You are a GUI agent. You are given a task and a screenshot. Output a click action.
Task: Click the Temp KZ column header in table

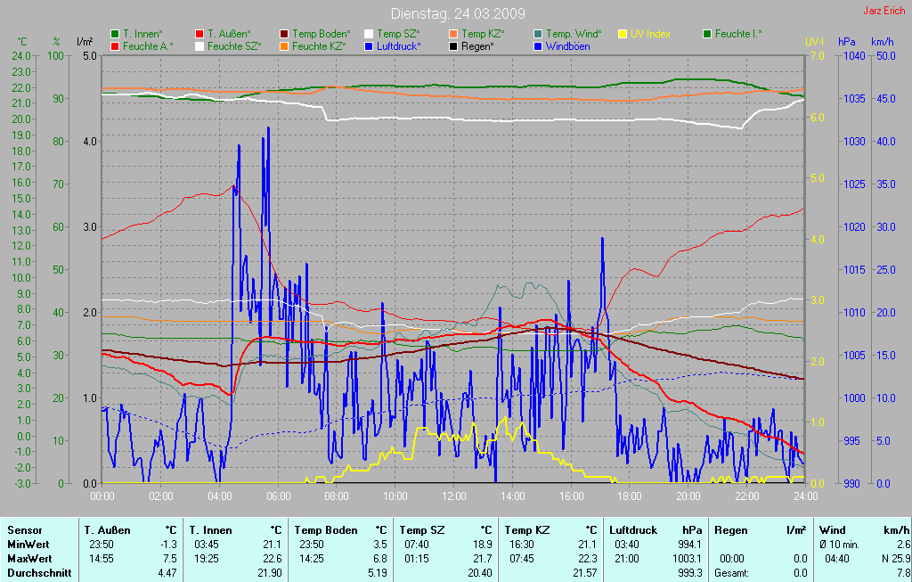[527, 530]
